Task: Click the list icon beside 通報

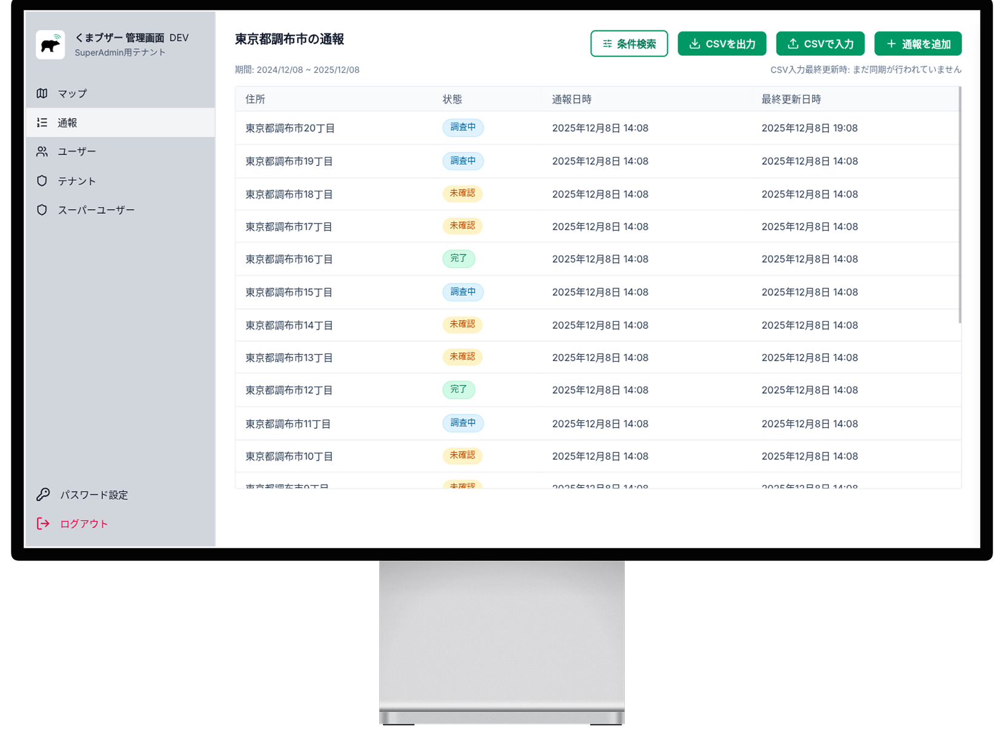Action: (42, 122)
